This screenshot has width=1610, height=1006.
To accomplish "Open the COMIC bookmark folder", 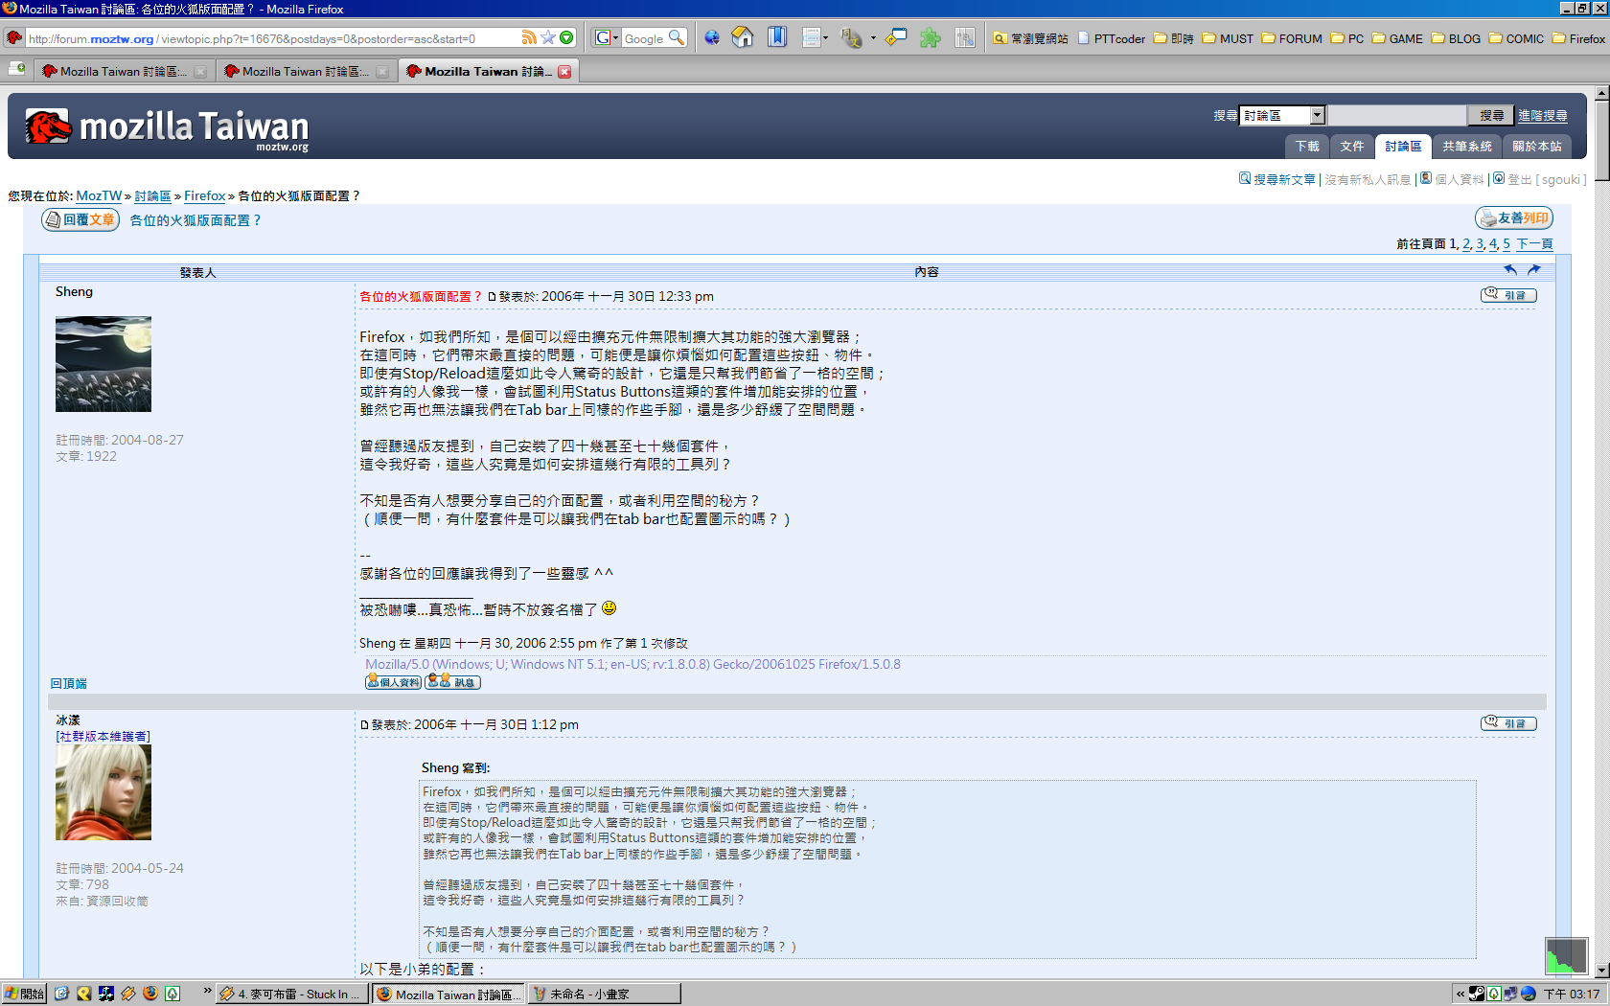I will [1517, 39].
